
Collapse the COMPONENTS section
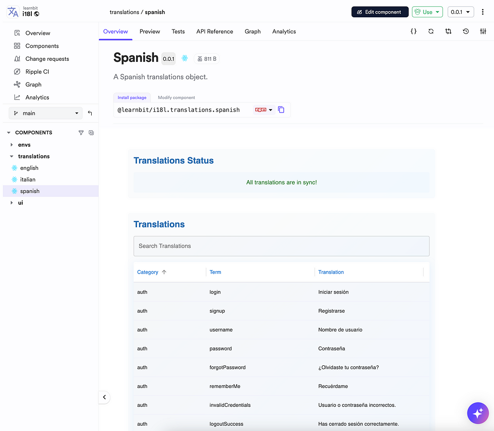coord(9,133)
